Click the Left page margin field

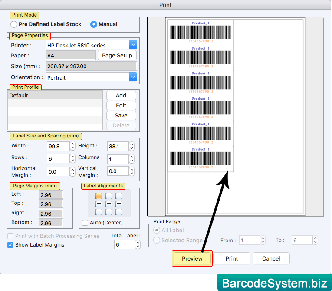tap(51, 194)
